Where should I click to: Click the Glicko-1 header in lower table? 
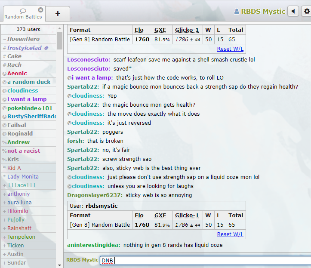(187, 216)
